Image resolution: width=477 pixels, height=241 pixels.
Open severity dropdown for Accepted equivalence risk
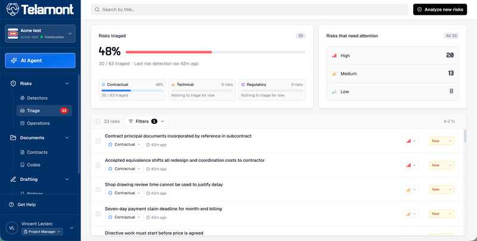click(x=411, y=165)
